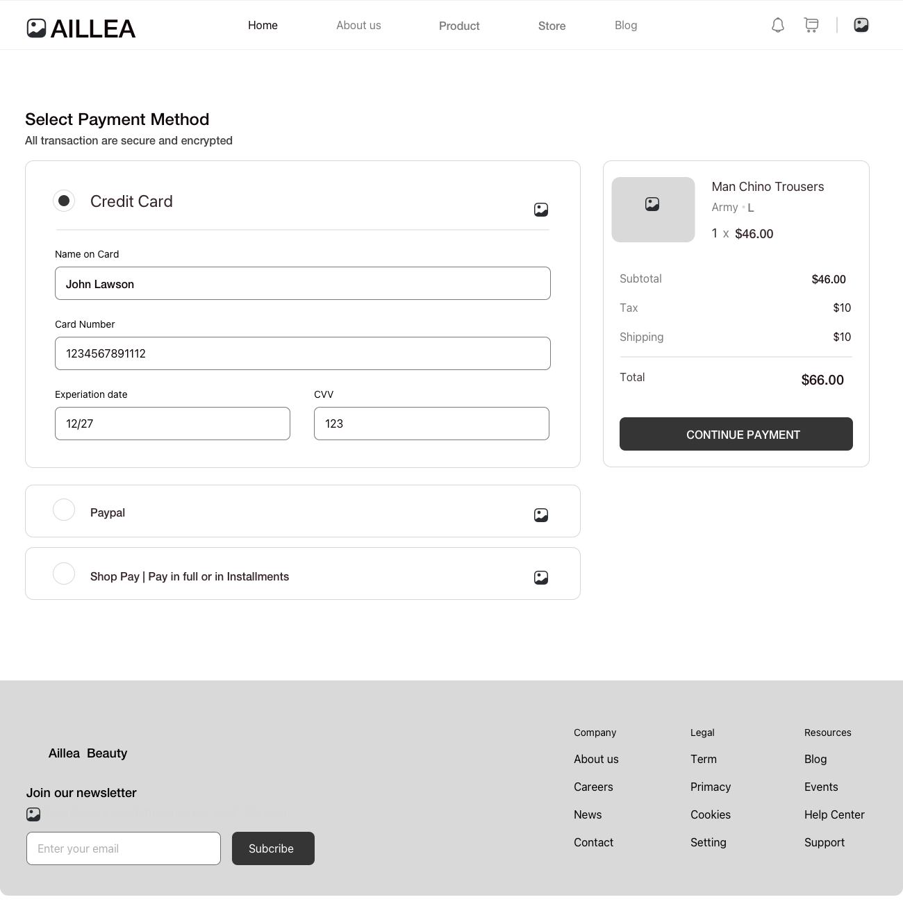This screenshot has height=904, width=903.
Task: Select the Paypal payment option
Action: click(x=64, y=510)
